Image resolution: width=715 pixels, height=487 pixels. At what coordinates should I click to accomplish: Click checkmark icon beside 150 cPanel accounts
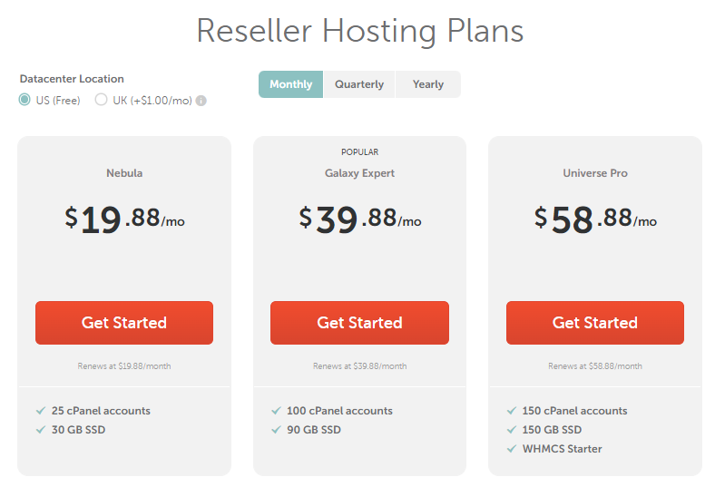tap(511, 411)
